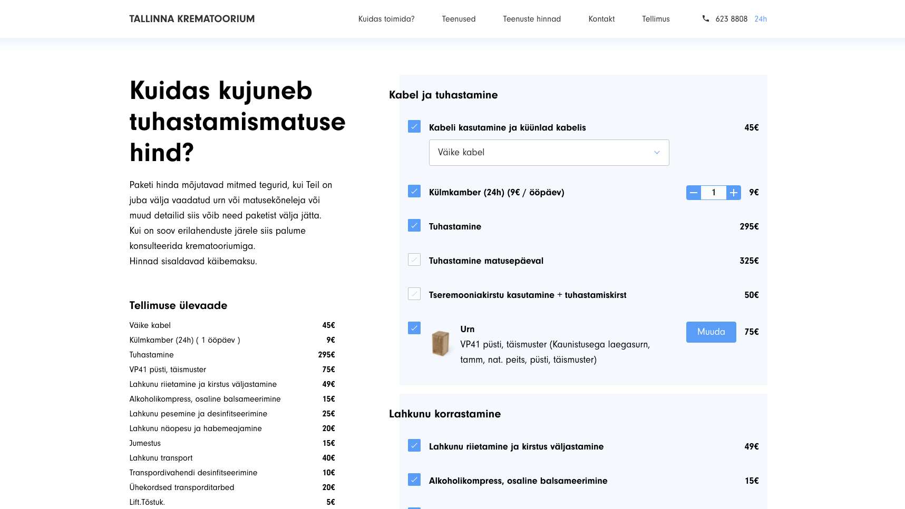Open Kuidas toimida? menu item
This screenshot has height=509, width=905.
(x=386, y=19)
